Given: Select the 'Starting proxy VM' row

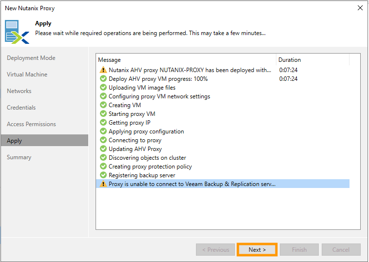Looking at the screenshot, I should [223, 113].
